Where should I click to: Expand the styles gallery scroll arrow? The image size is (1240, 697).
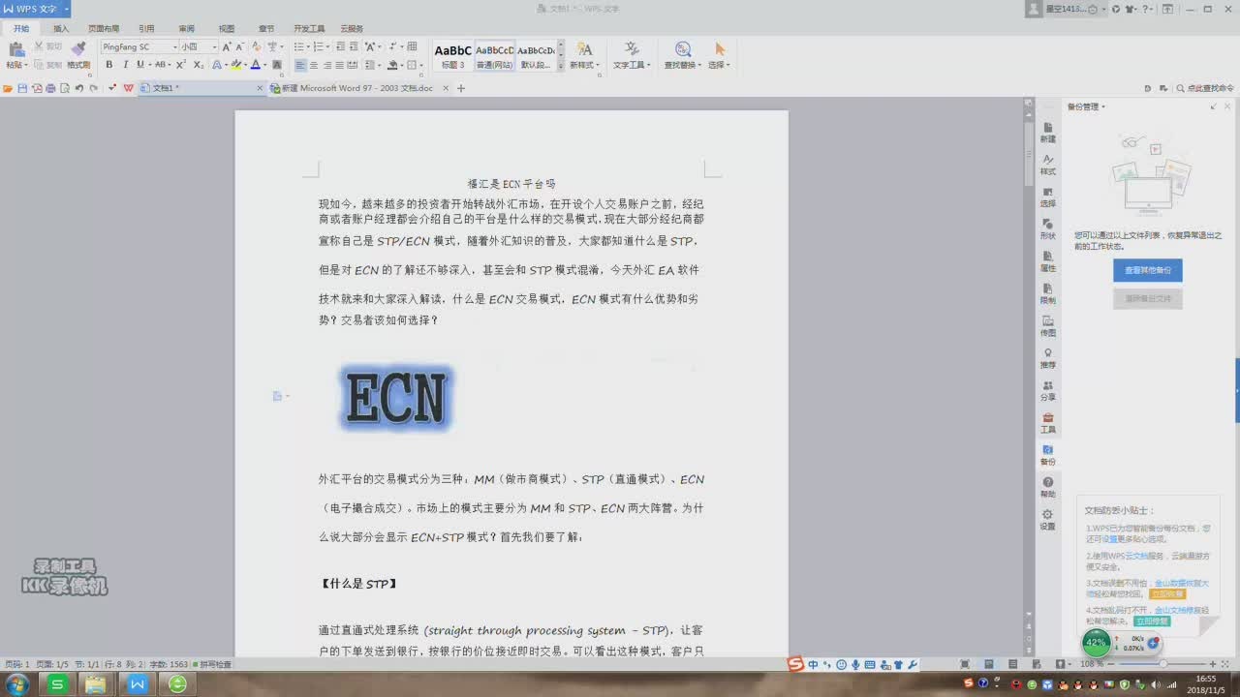pyautogui.click(x=561, y=66)
